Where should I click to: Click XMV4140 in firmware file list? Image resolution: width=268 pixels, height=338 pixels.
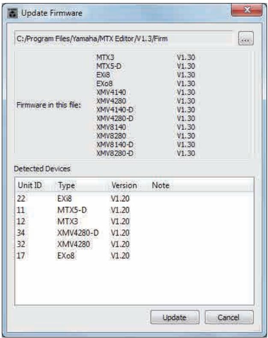(111, 92)
